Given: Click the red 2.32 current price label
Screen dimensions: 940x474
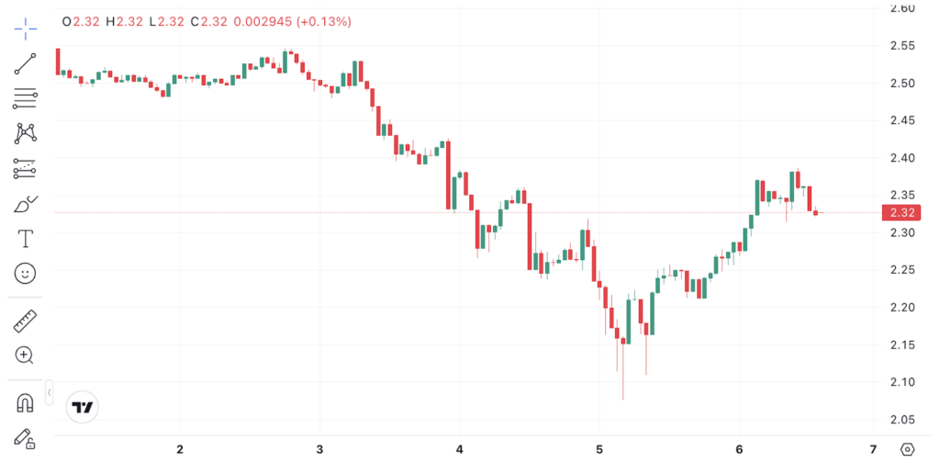Looking at the screenshot, I should tap(900, 213).
